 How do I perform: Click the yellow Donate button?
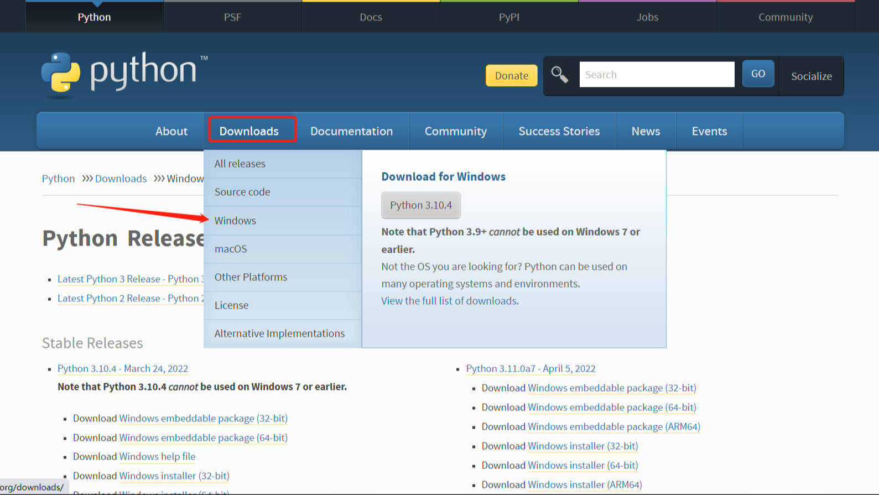pyautogui.click(x=511, y=76)
